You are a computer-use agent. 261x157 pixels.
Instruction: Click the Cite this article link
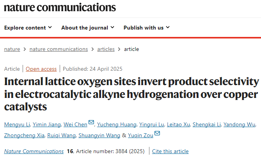170,151
